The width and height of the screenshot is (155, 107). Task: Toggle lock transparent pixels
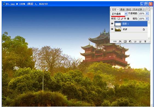pos(119,19)
